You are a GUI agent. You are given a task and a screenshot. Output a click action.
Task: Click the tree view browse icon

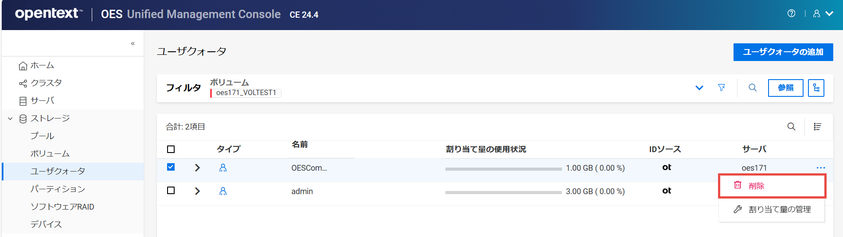tap(816, 88)
